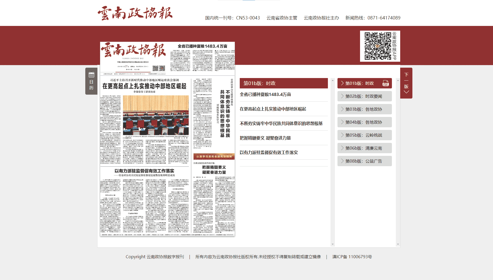Click the scroll up arrow of article list
This screenshot has width=493, height=280.
(x=333, y=80)
